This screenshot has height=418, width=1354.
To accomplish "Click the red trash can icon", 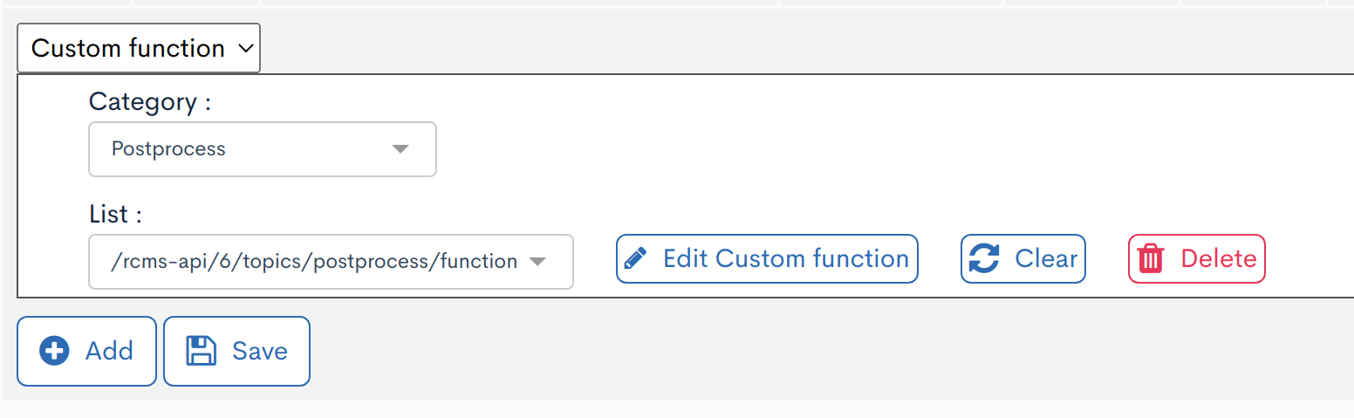I will coord(1152,259).
